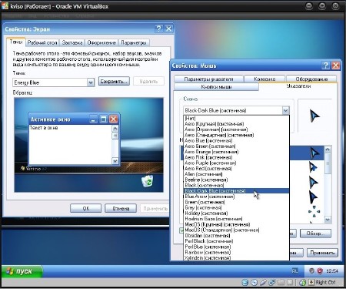
Task: Click the help question mark in Свойства: Экран
Action: coord(158,29)
